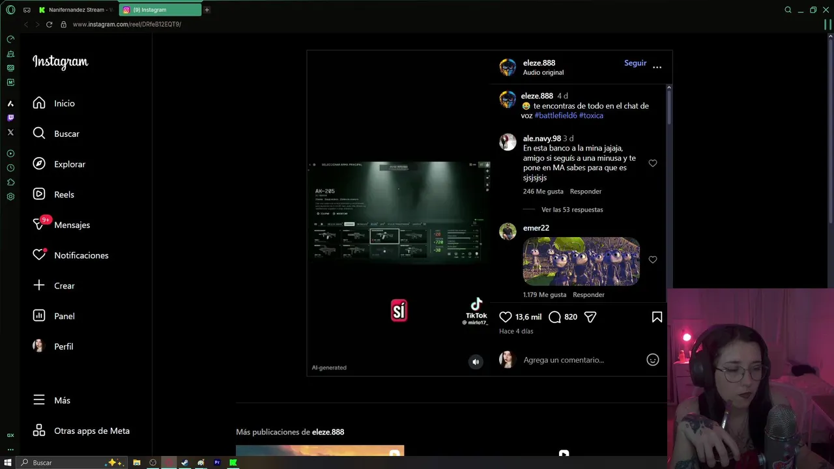Open Crear in Instagram sidebar
This screenshot has height=469, width=834.
(54, 285)
